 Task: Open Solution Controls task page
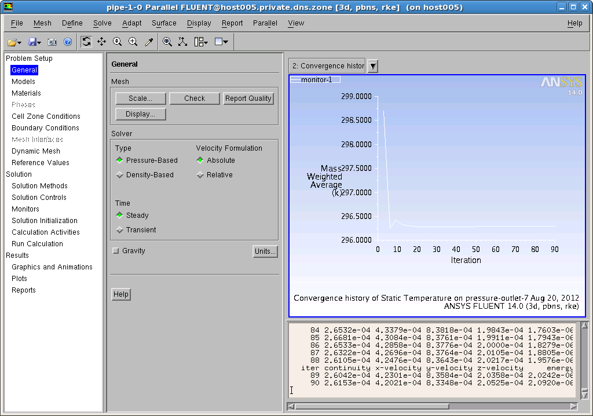coord(39,198)
